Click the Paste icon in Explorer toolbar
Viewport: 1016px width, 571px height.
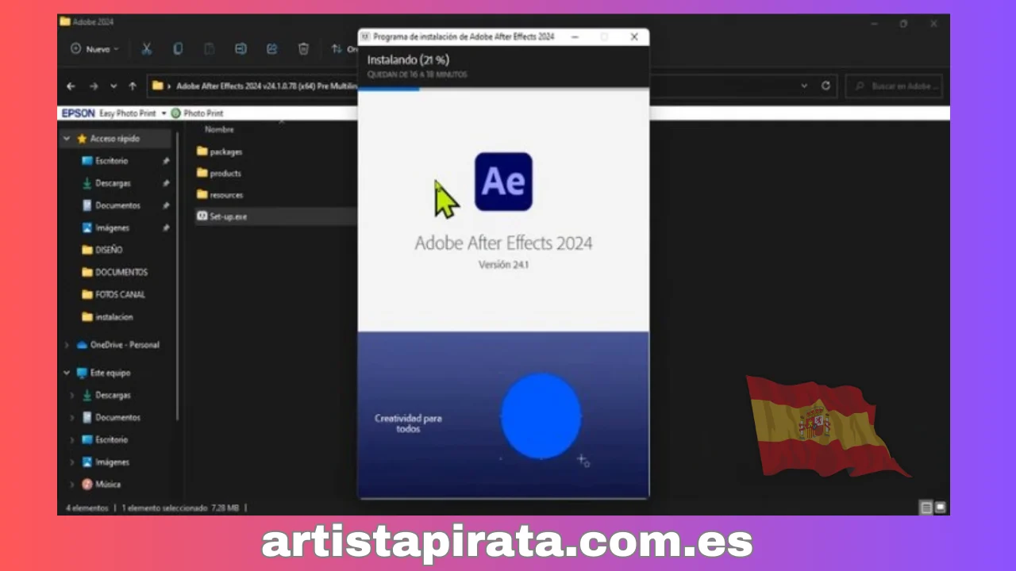[x=209, y=49]
